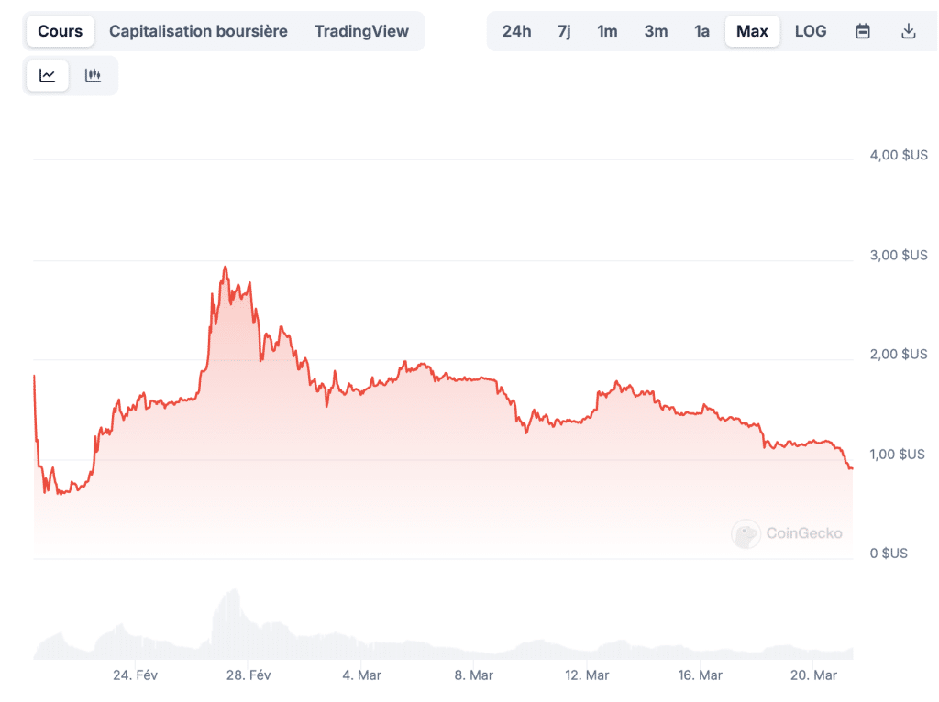Switch to candlestick chart icon
Viewport: 939px width, 702px height.
(93, 75)
